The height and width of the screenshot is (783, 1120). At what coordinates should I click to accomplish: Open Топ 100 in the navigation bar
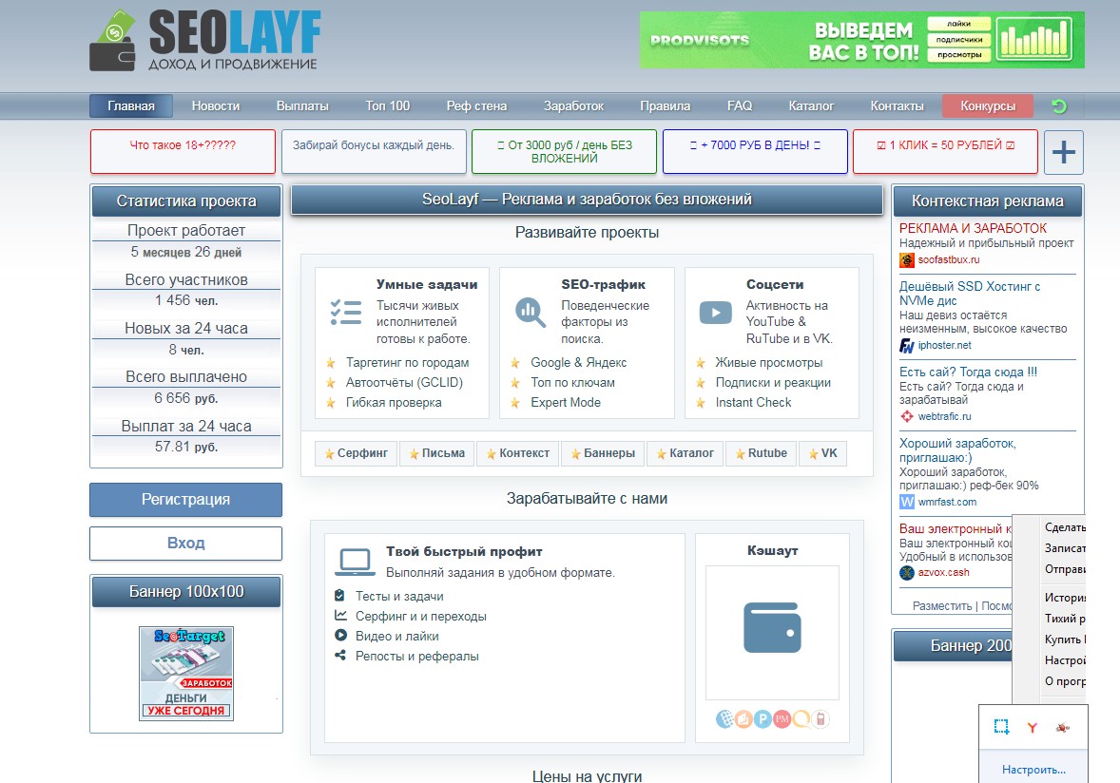(x=387, y=106)
